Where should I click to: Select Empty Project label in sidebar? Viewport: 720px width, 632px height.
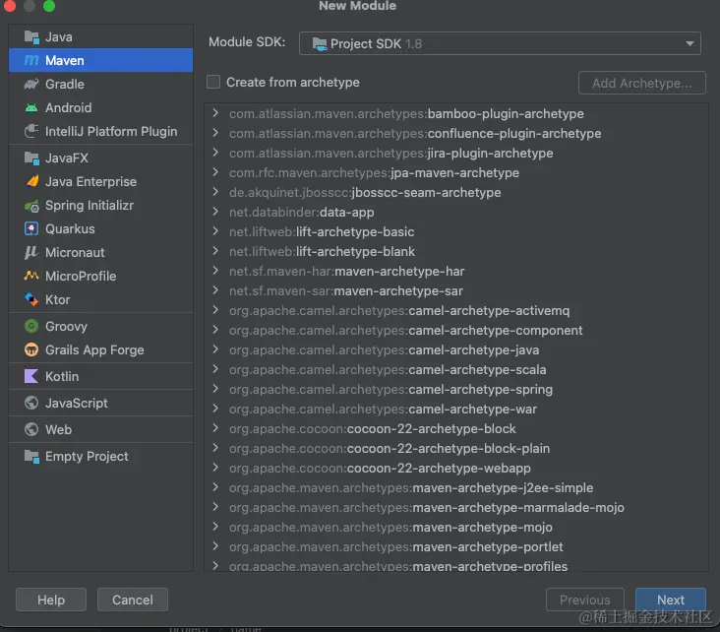click(x=87, y=457)
